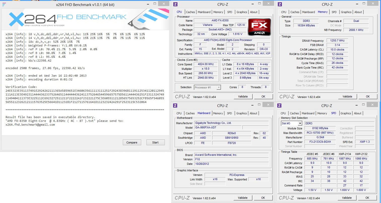Open About tab in the memory timings window
Screen dimensions: 381x203
[x=358, y=12]
